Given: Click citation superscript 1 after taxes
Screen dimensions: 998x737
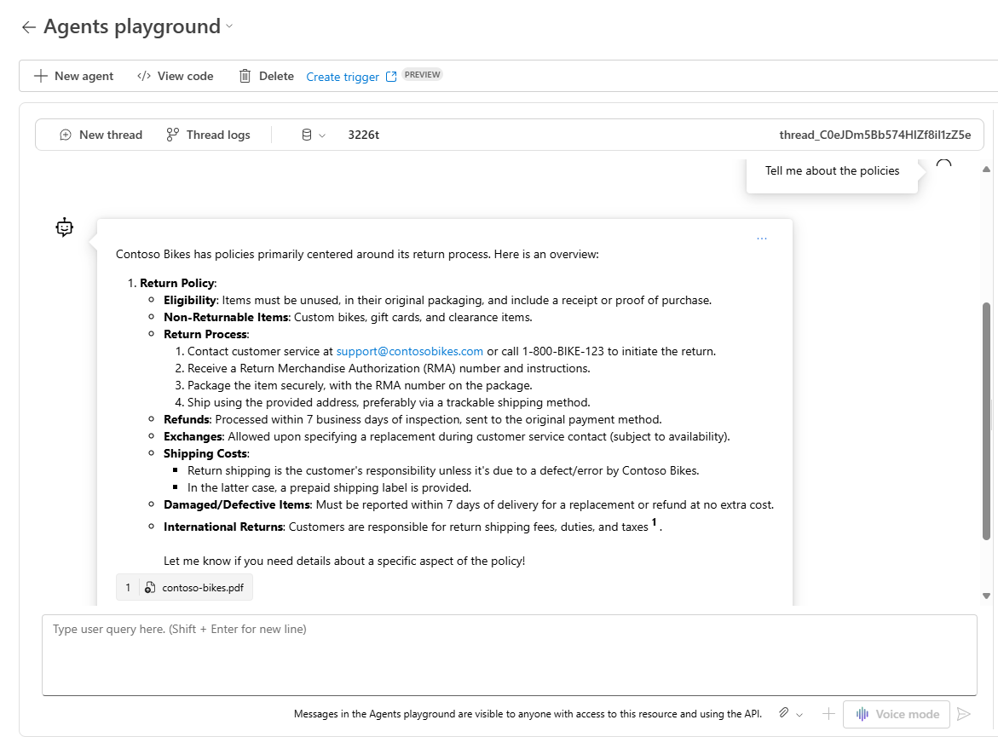Looking at the screenshot, I should 654,522.
